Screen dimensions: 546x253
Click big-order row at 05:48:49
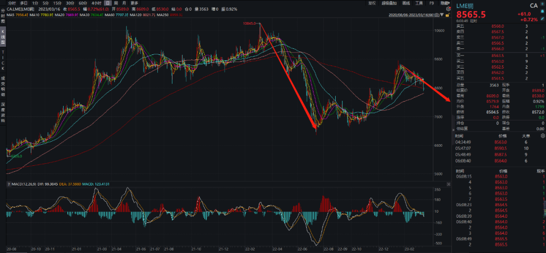(x=499, y=154)
